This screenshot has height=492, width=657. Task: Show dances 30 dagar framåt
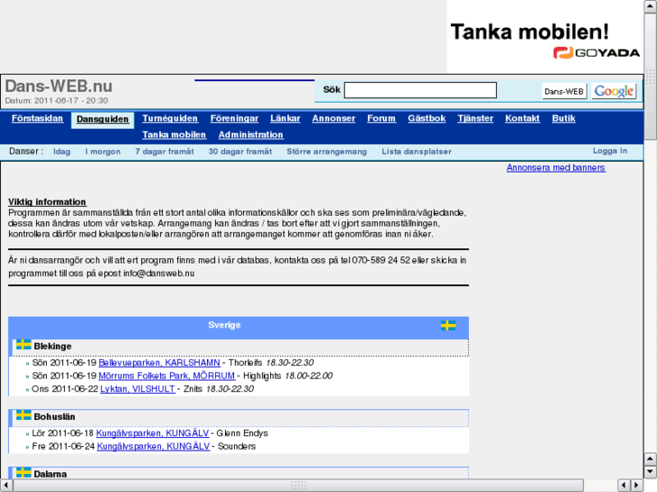point(240,152)
